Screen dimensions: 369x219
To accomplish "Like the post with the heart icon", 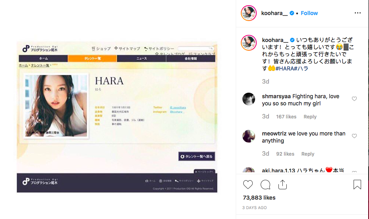I will coord(248,185).
